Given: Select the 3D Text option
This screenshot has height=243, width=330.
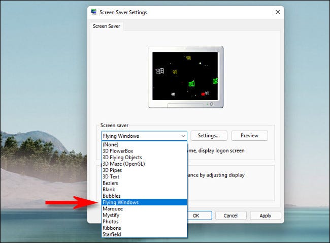Looking at the screenshot, I should pos(144,176).
